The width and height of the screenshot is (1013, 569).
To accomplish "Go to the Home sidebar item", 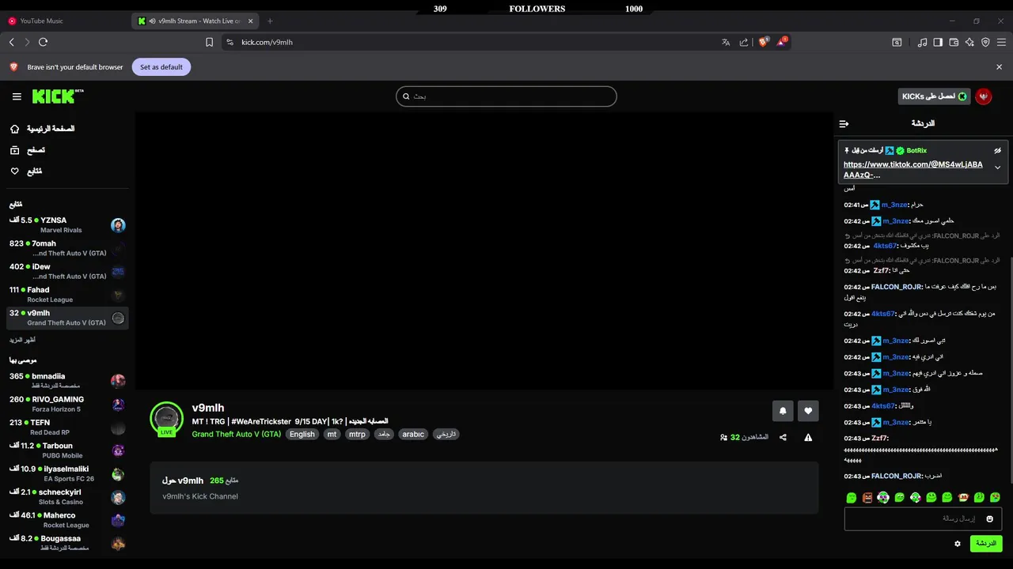I will (x=44, y=129).
